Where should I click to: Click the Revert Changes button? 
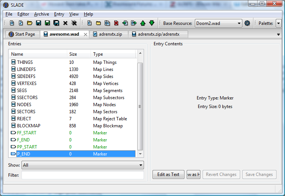point(221,174)
